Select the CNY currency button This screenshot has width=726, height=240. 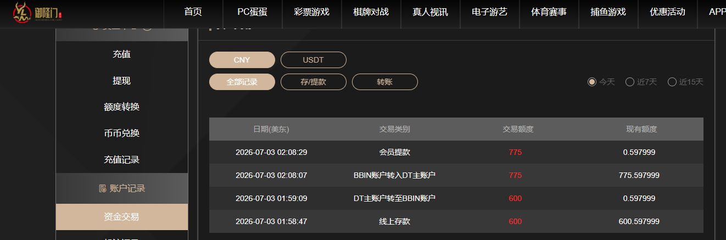point(242,60)
